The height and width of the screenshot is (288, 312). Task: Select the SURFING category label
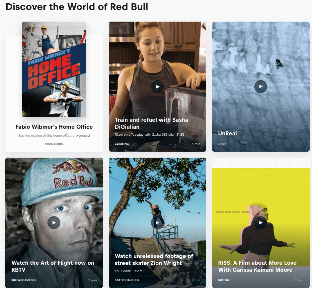224,280
